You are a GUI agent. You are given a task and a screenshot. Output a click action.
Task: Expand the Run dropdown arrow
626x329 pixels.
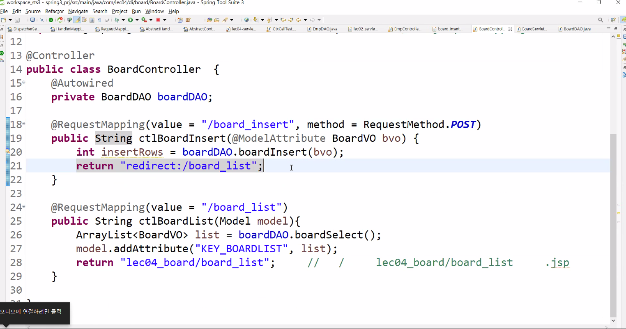137,20
